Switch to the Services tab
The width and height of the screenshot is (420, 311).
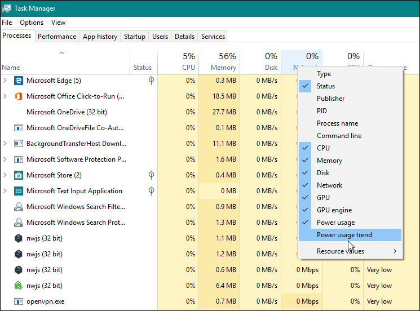click(213, 37)
